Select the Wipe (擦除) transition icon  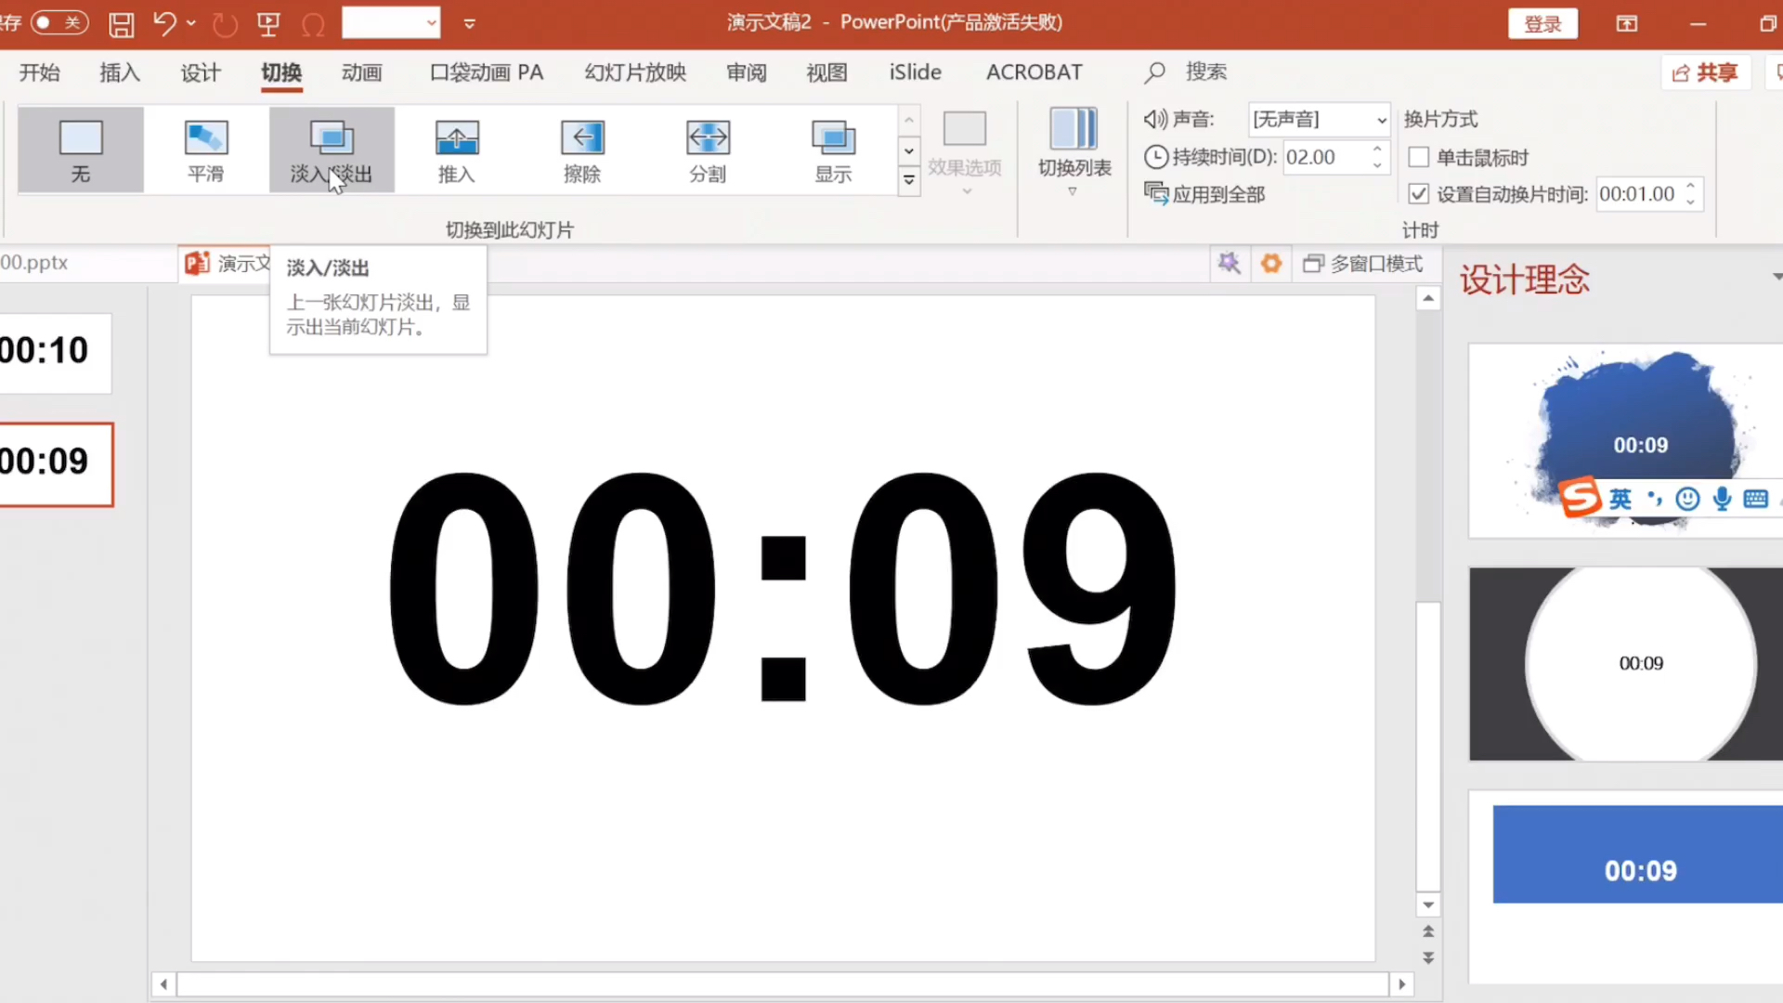click(x=582, y=150)
